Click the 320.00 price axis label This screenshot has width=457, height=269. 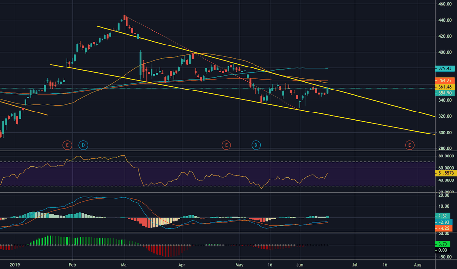[x=445, y=116]
